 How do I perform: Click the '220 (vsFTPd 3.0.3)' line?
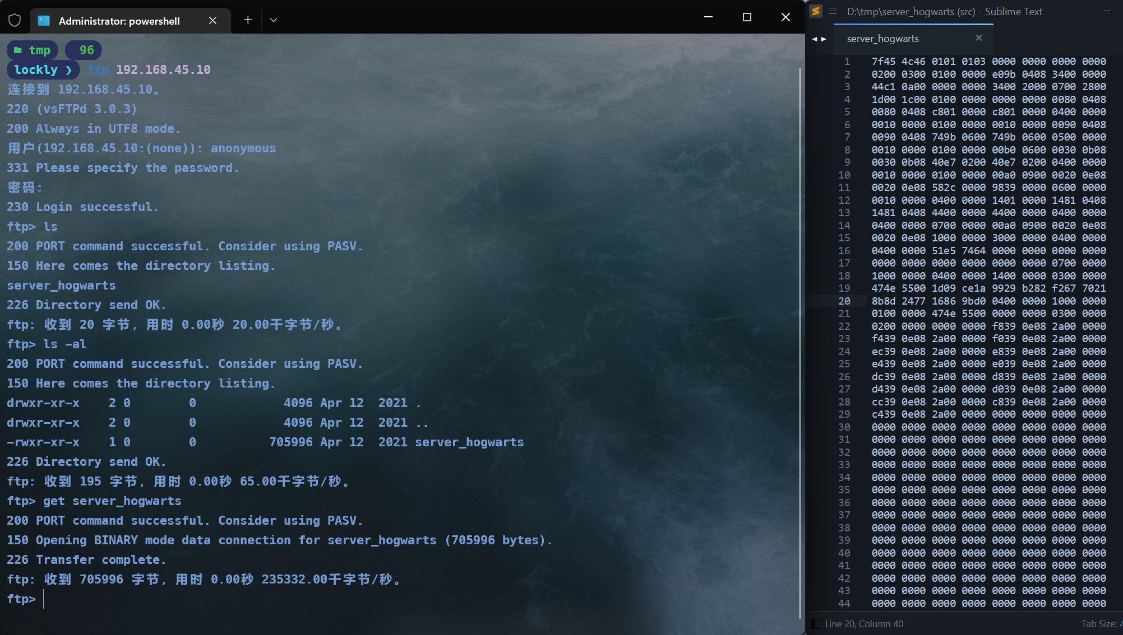[x=72, y=109]
